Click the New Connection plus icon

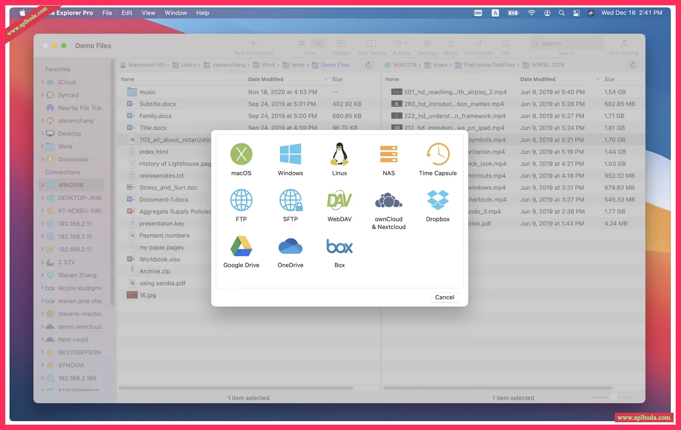[x=254, y=43]
